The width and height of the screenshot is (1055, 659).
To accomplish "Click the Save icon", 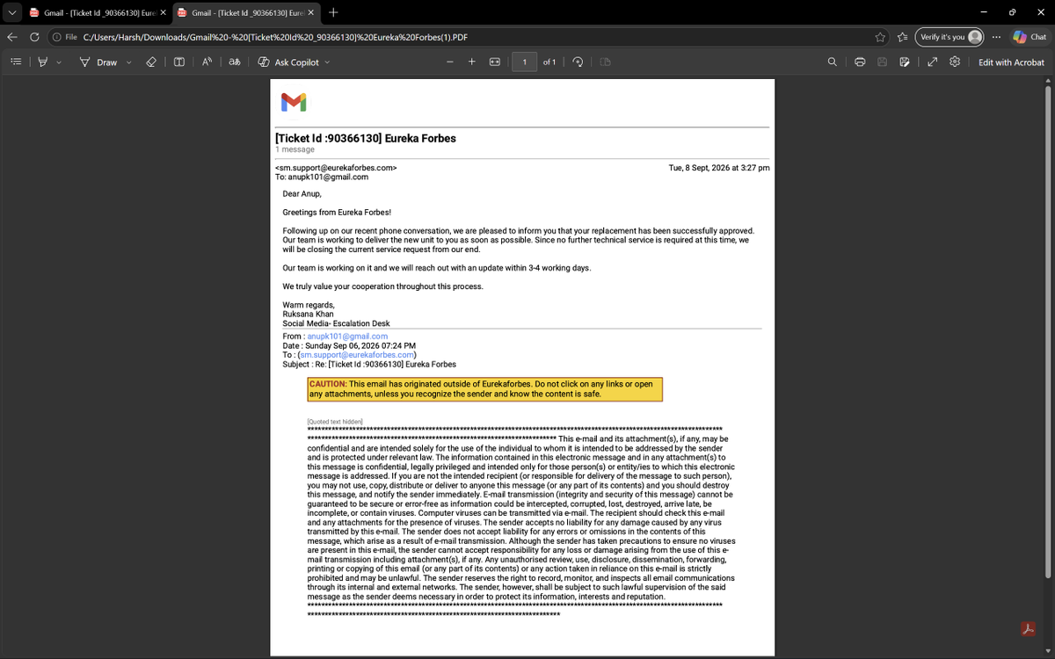I will 882,62.
